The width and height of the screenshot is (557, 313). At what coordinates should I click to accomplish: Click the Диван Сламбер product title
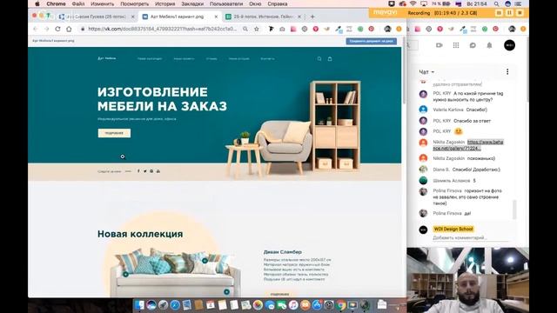tap(282, 252)
